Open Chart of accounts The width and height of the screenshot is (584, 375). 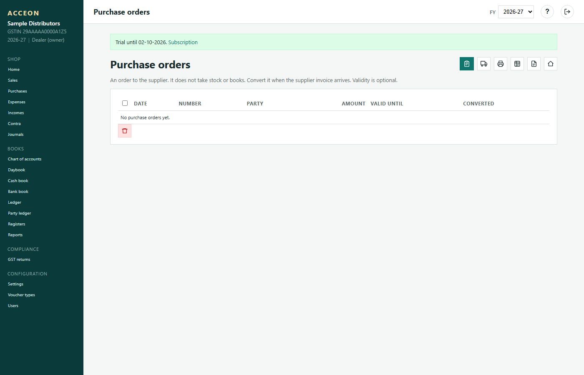click(x=25, y=159)
